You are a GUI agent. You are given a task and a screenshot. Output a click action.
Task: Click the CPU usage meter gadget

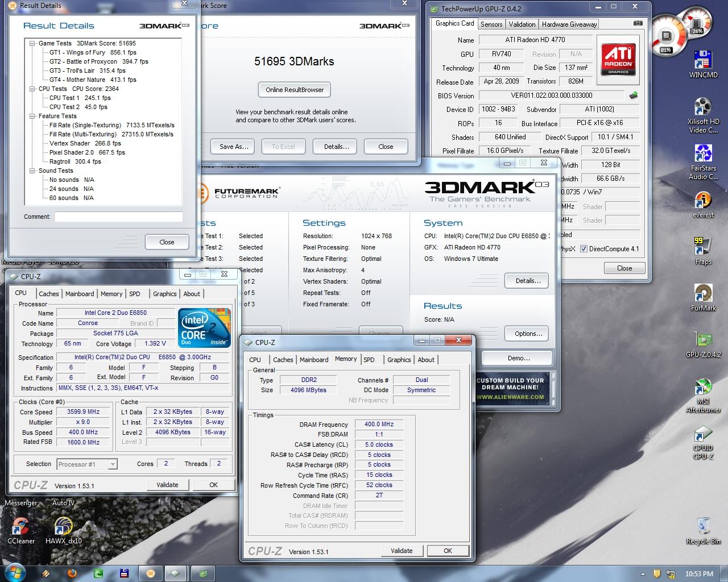coord(665,36)
